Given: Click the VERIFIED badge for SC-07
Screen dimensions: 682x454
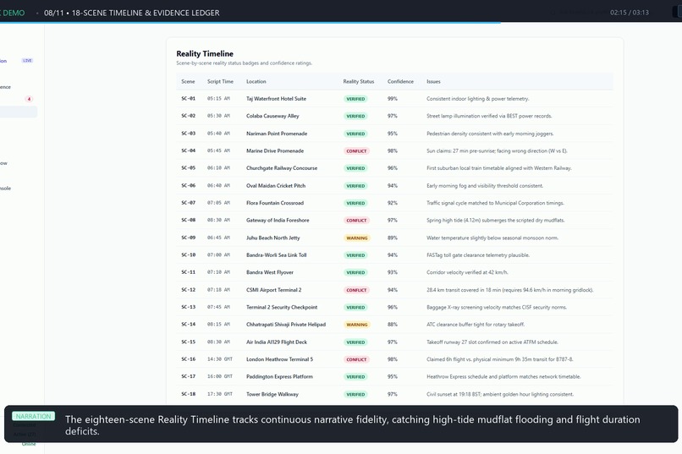Looking at the screenshot, I should point(355,203).
